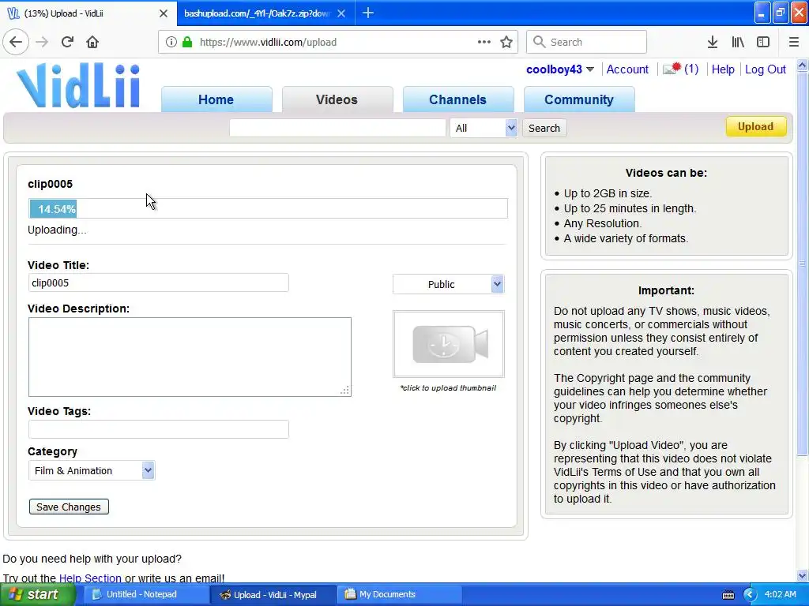The height and width of the screenshot is (606, 809).
Task: Click the site Search button
Action: click(544, 128)
